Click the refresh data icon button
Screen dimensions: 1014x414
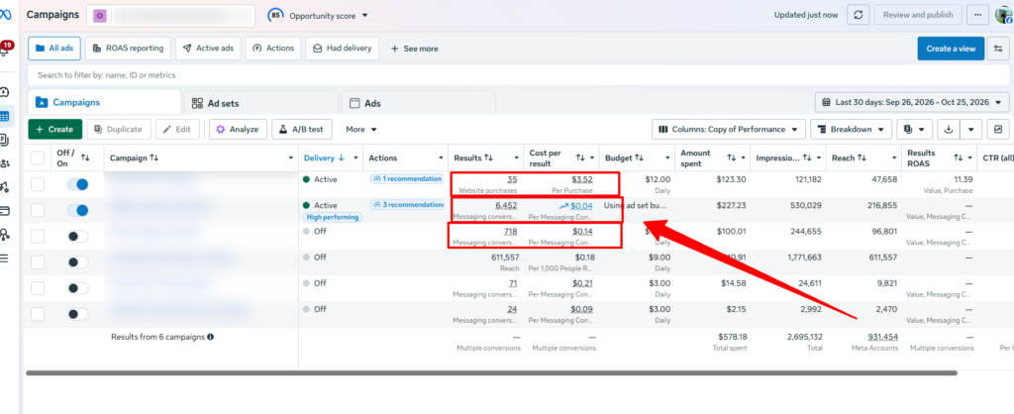click(858, 15)
